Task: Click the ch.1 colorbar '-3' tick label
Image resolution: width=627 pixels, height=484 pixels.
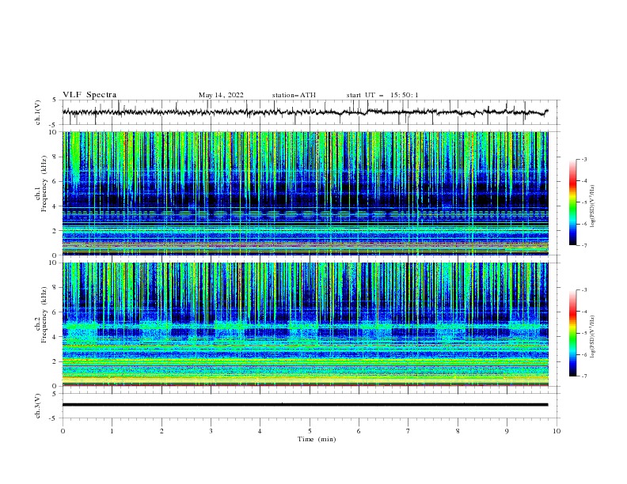Action: pyautogui.click(x=583, y=159)
